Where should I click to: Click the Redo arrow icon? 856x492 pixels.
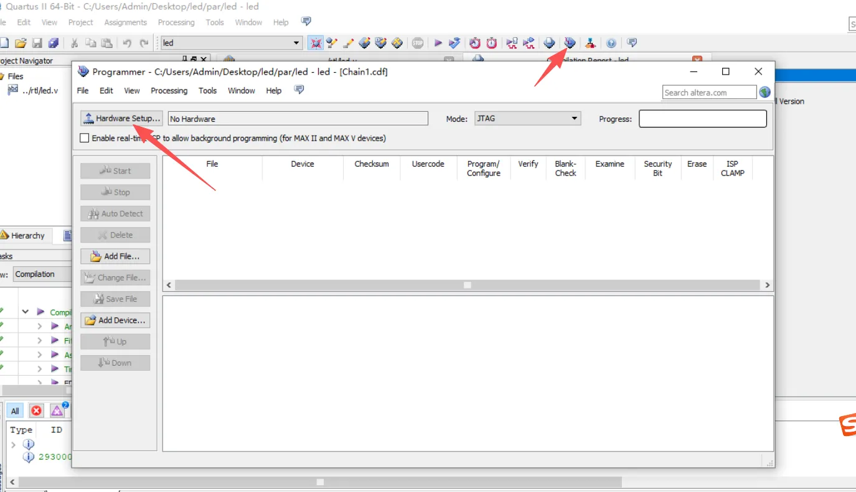(144, 43)
